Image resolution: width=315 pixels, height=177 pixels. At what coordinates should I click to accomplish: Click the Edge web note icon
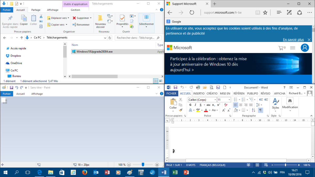[x=289, y=12]
